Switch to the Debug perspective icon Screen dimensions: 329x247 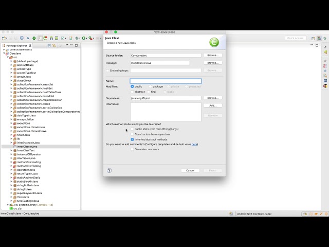coord(325,38)
